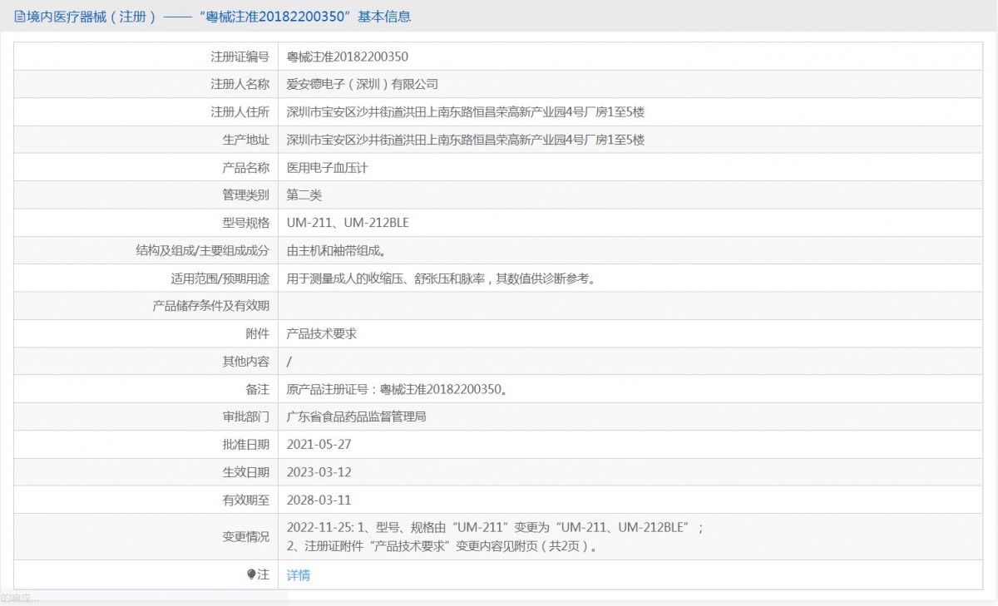Click the 注册人住所 label
The height and width of the screenshot is (606, 998).
tap(240, 112)
